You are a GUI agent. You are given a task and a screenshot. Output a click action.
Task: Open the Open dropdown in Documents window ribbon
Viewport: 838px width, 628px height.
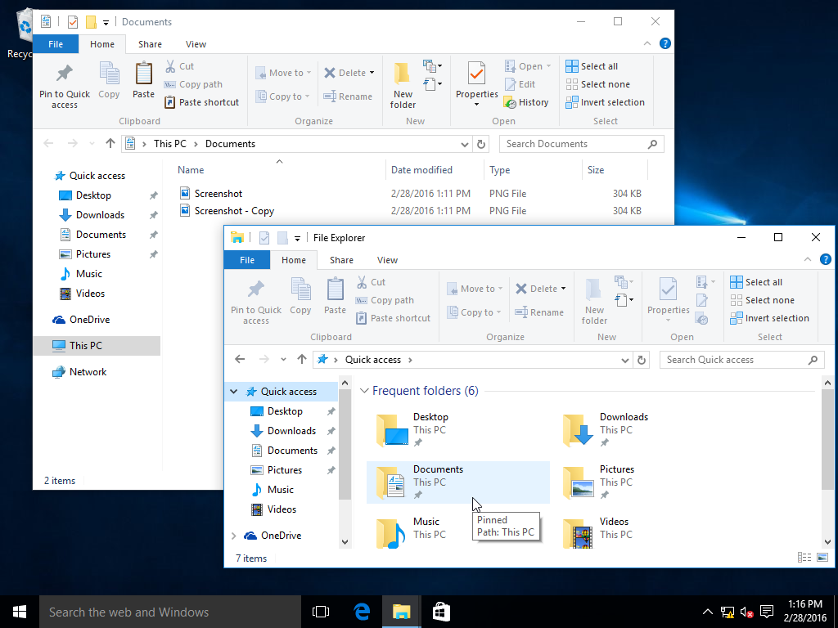[528, 66]
